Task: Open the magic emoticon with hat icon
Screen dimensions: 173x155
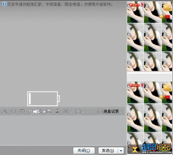Action: (22, 111)
